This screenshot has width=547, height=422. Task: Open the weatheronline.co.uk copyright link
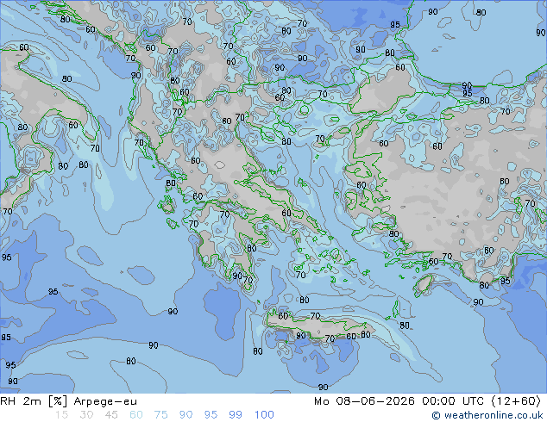pyautogui.click(x=487, y=415)
